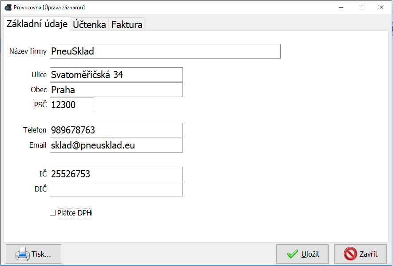Image resolution: width=393 pixels, height=266 pixels.
Task: Click the Email input field
Action: [116, 145]
